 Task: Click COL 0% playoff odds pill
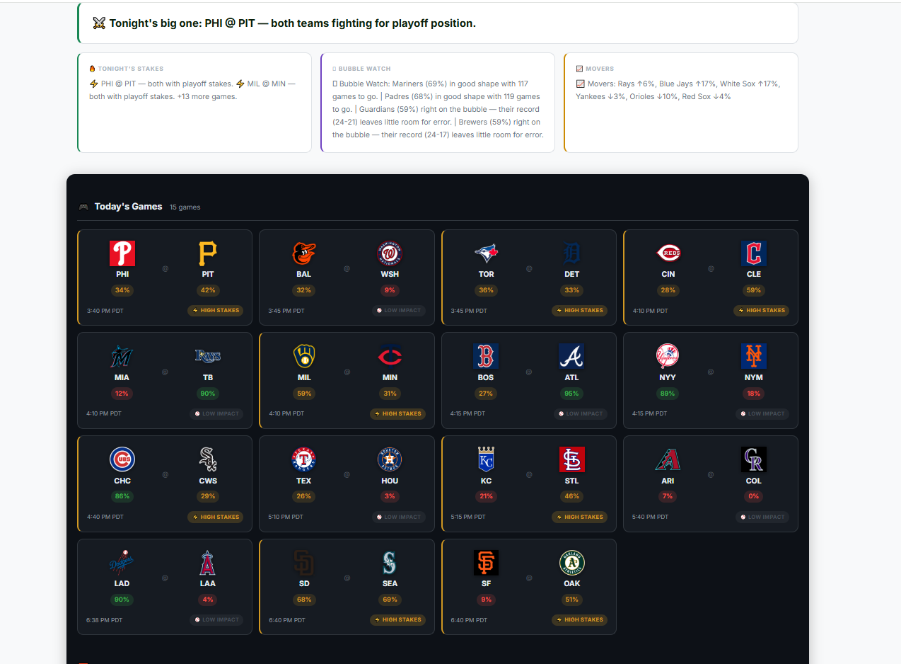coord(754,497)
